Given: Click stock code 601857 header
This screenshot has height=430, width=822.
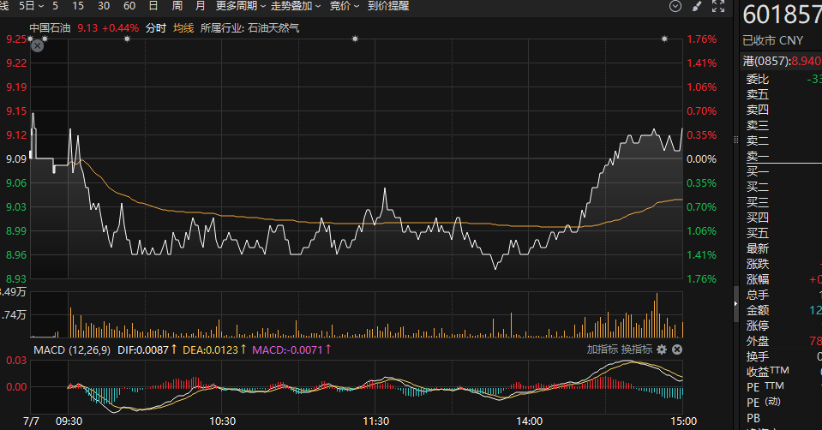Looking at the screenshot, I should click(783, 15).
